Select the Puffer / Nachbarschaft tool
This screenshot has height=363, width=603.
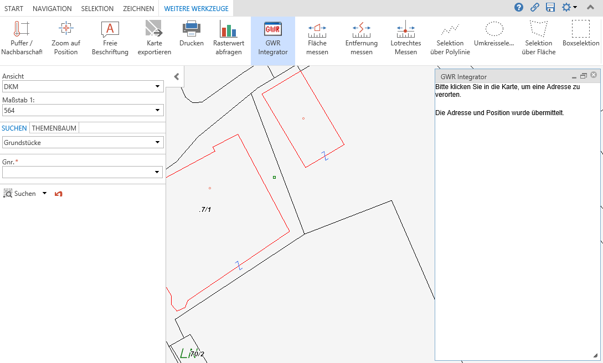22,38
